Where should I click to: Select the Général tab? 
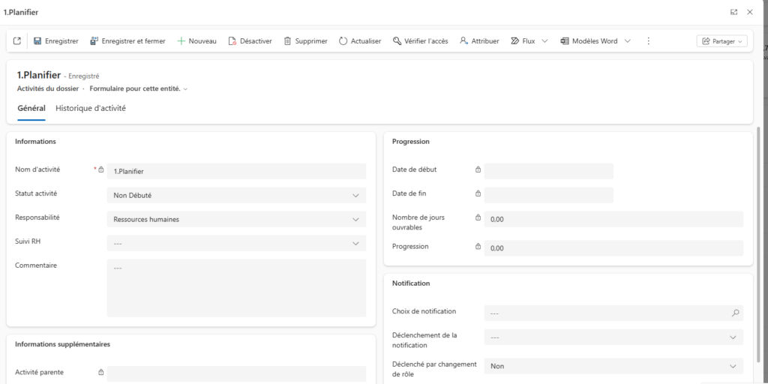[x=31, y=108]
